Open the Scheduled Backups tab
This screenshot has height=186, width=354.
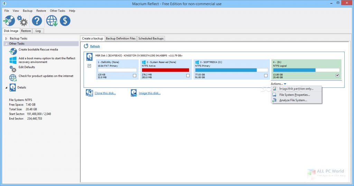click(151, 39)
